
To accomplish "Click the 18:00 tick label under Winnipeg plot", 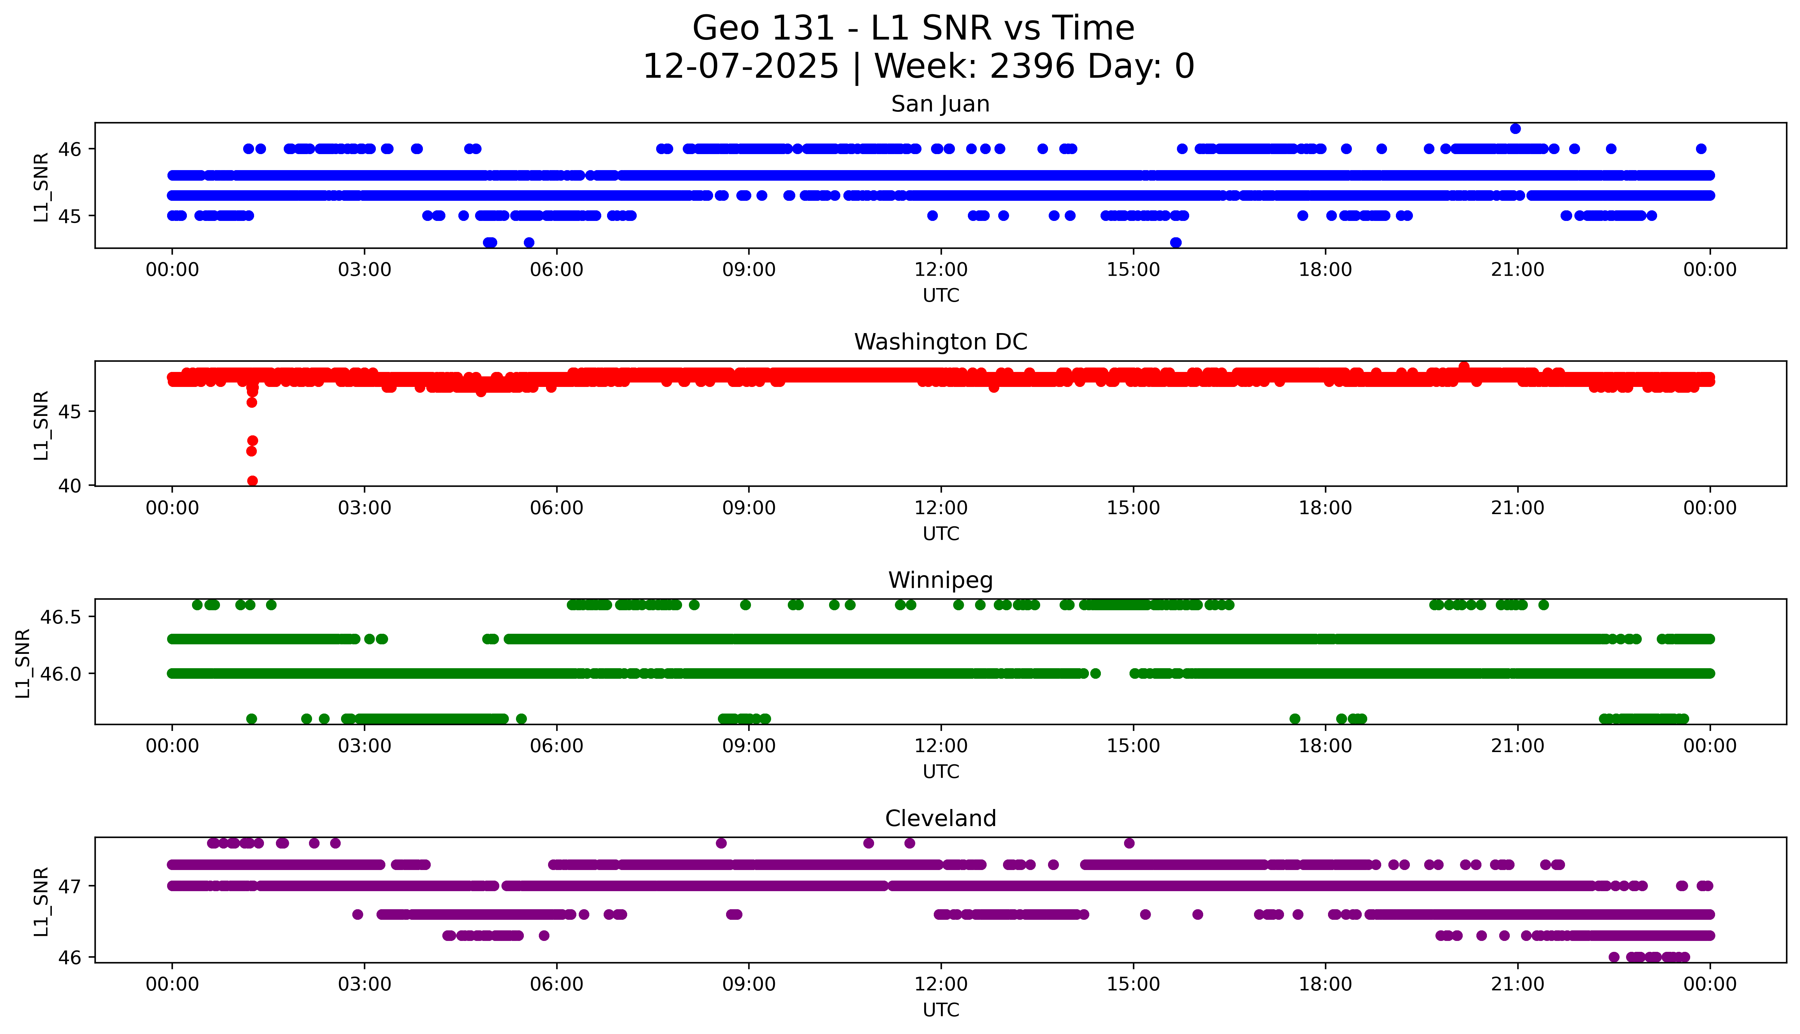I will tap(1325, 746).
